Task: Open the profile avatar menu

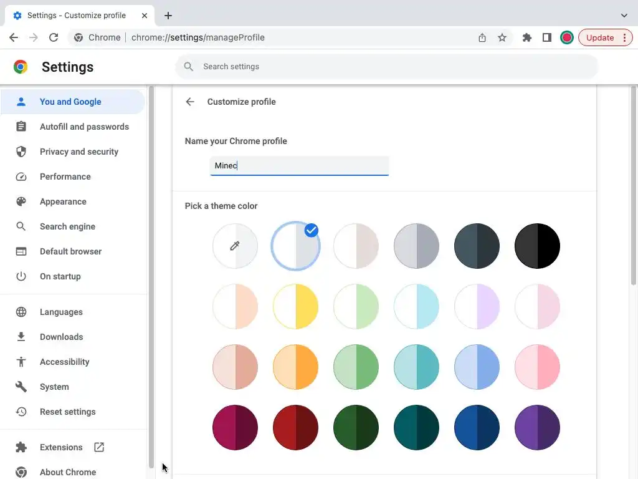Action: pyautogui.click(x=567, y=37)
